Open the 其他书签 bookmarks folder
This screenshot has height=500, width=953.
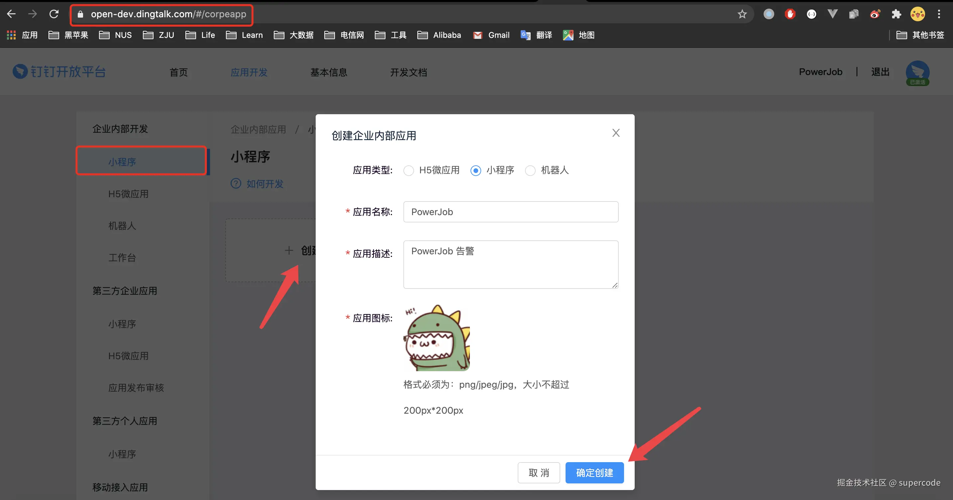click(x=920, y=35)
